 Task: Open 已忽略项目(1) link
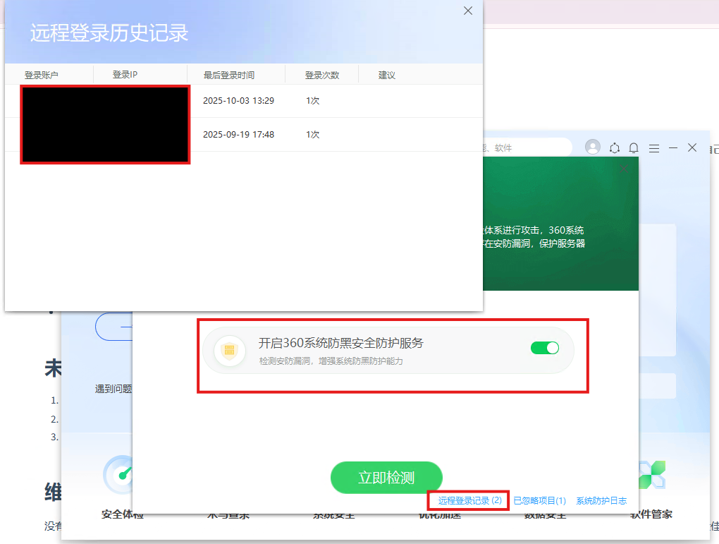pyautogui.click(x=539, y=501)
